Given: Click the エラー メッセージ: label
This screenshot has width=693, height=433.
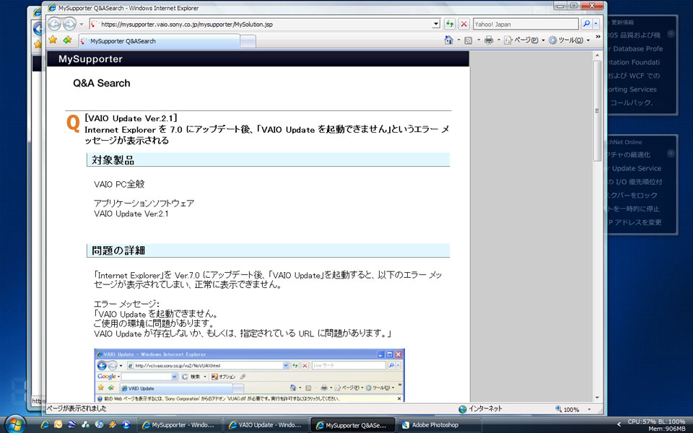Looking at the screenshot, I should coord(126,304).
